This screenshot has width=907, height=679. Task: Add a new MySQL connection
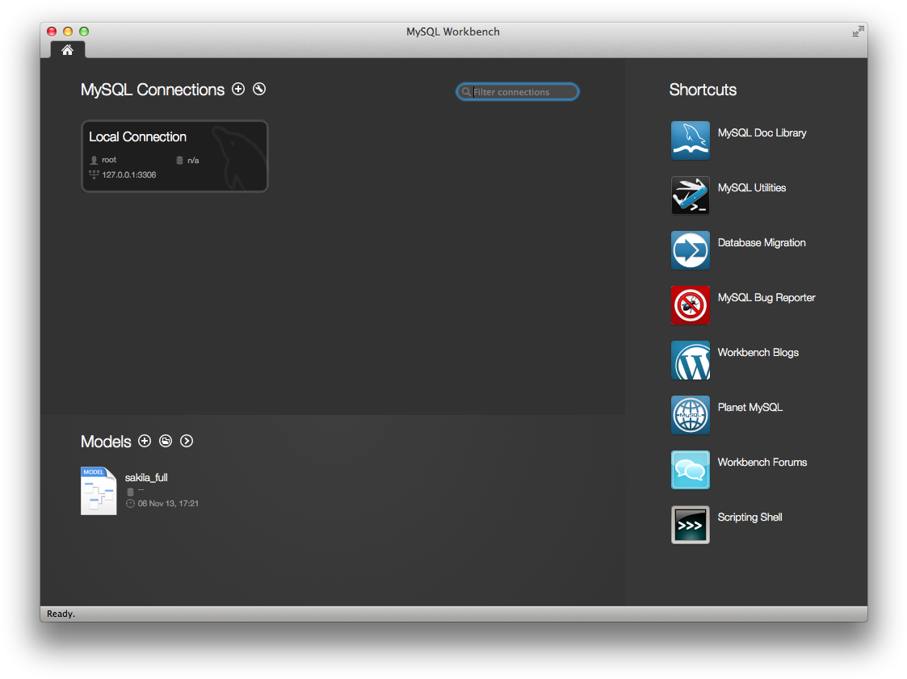238,89
